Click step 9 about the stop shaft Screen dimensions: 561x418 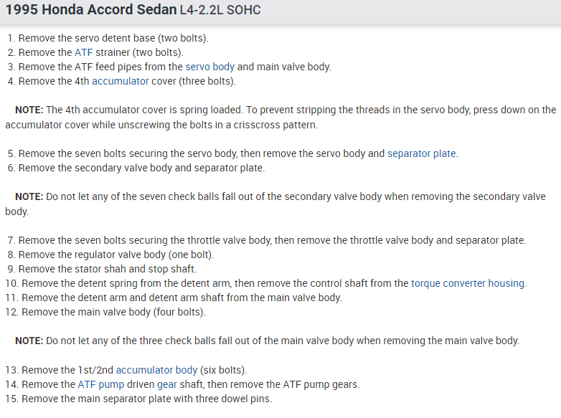pos(100,269)
